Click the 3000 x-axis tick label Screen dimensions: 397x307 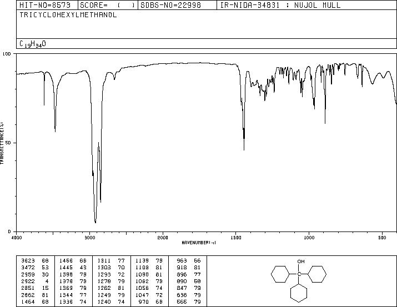click(89, 238)
